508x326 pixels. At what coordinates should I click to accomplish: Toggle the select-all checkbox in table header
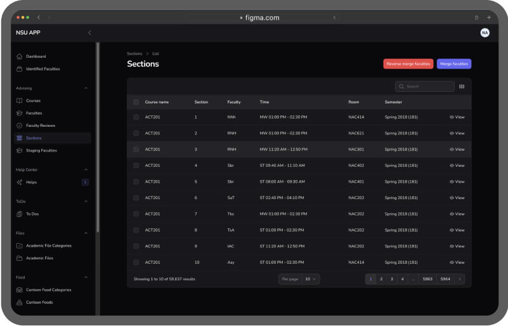click(136, 102)
